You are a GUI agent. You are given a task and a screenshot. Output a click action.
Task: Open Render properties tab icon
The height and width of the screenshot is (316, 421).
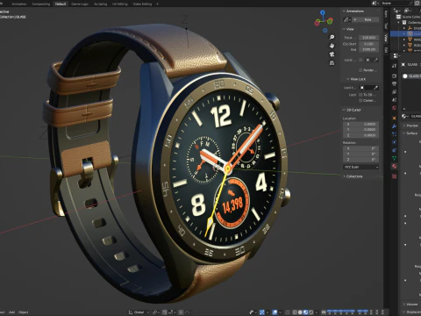click(395, 75)
